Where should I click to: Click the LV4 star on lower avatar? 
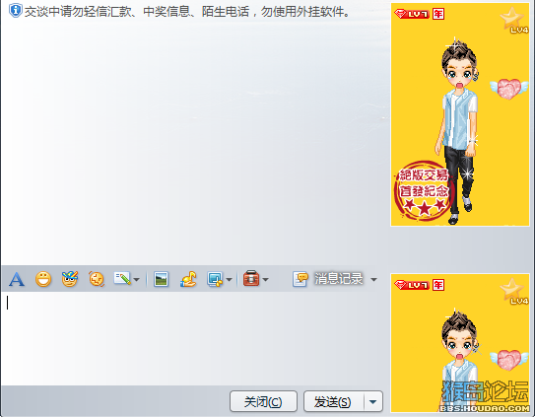pos(514,292)
